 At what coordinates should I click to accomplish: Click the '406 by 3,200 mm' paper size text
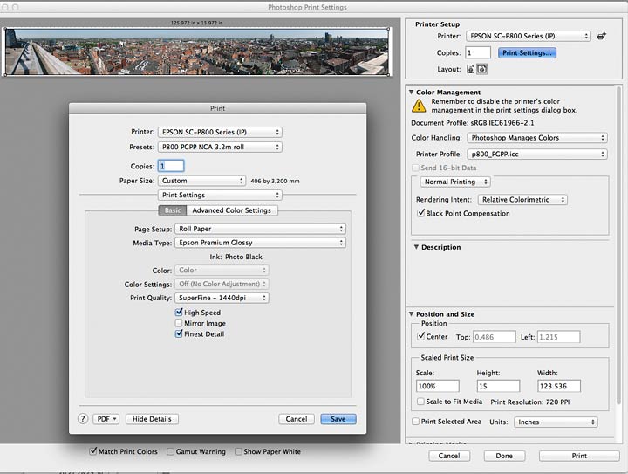click(x=275, y=181)
